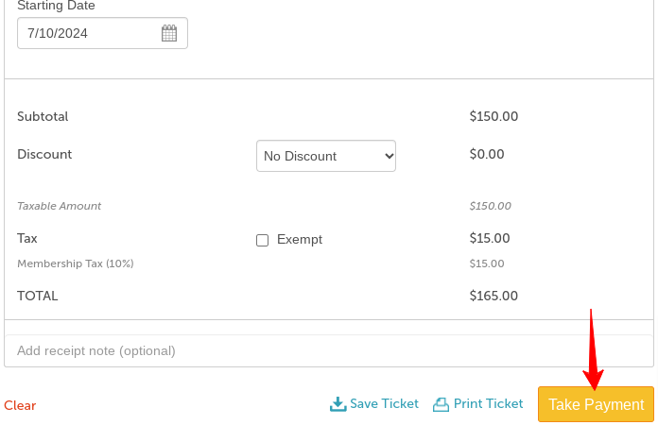Focus the Add receipt note field
Screen dimensions: 658x425
point(329,350)
